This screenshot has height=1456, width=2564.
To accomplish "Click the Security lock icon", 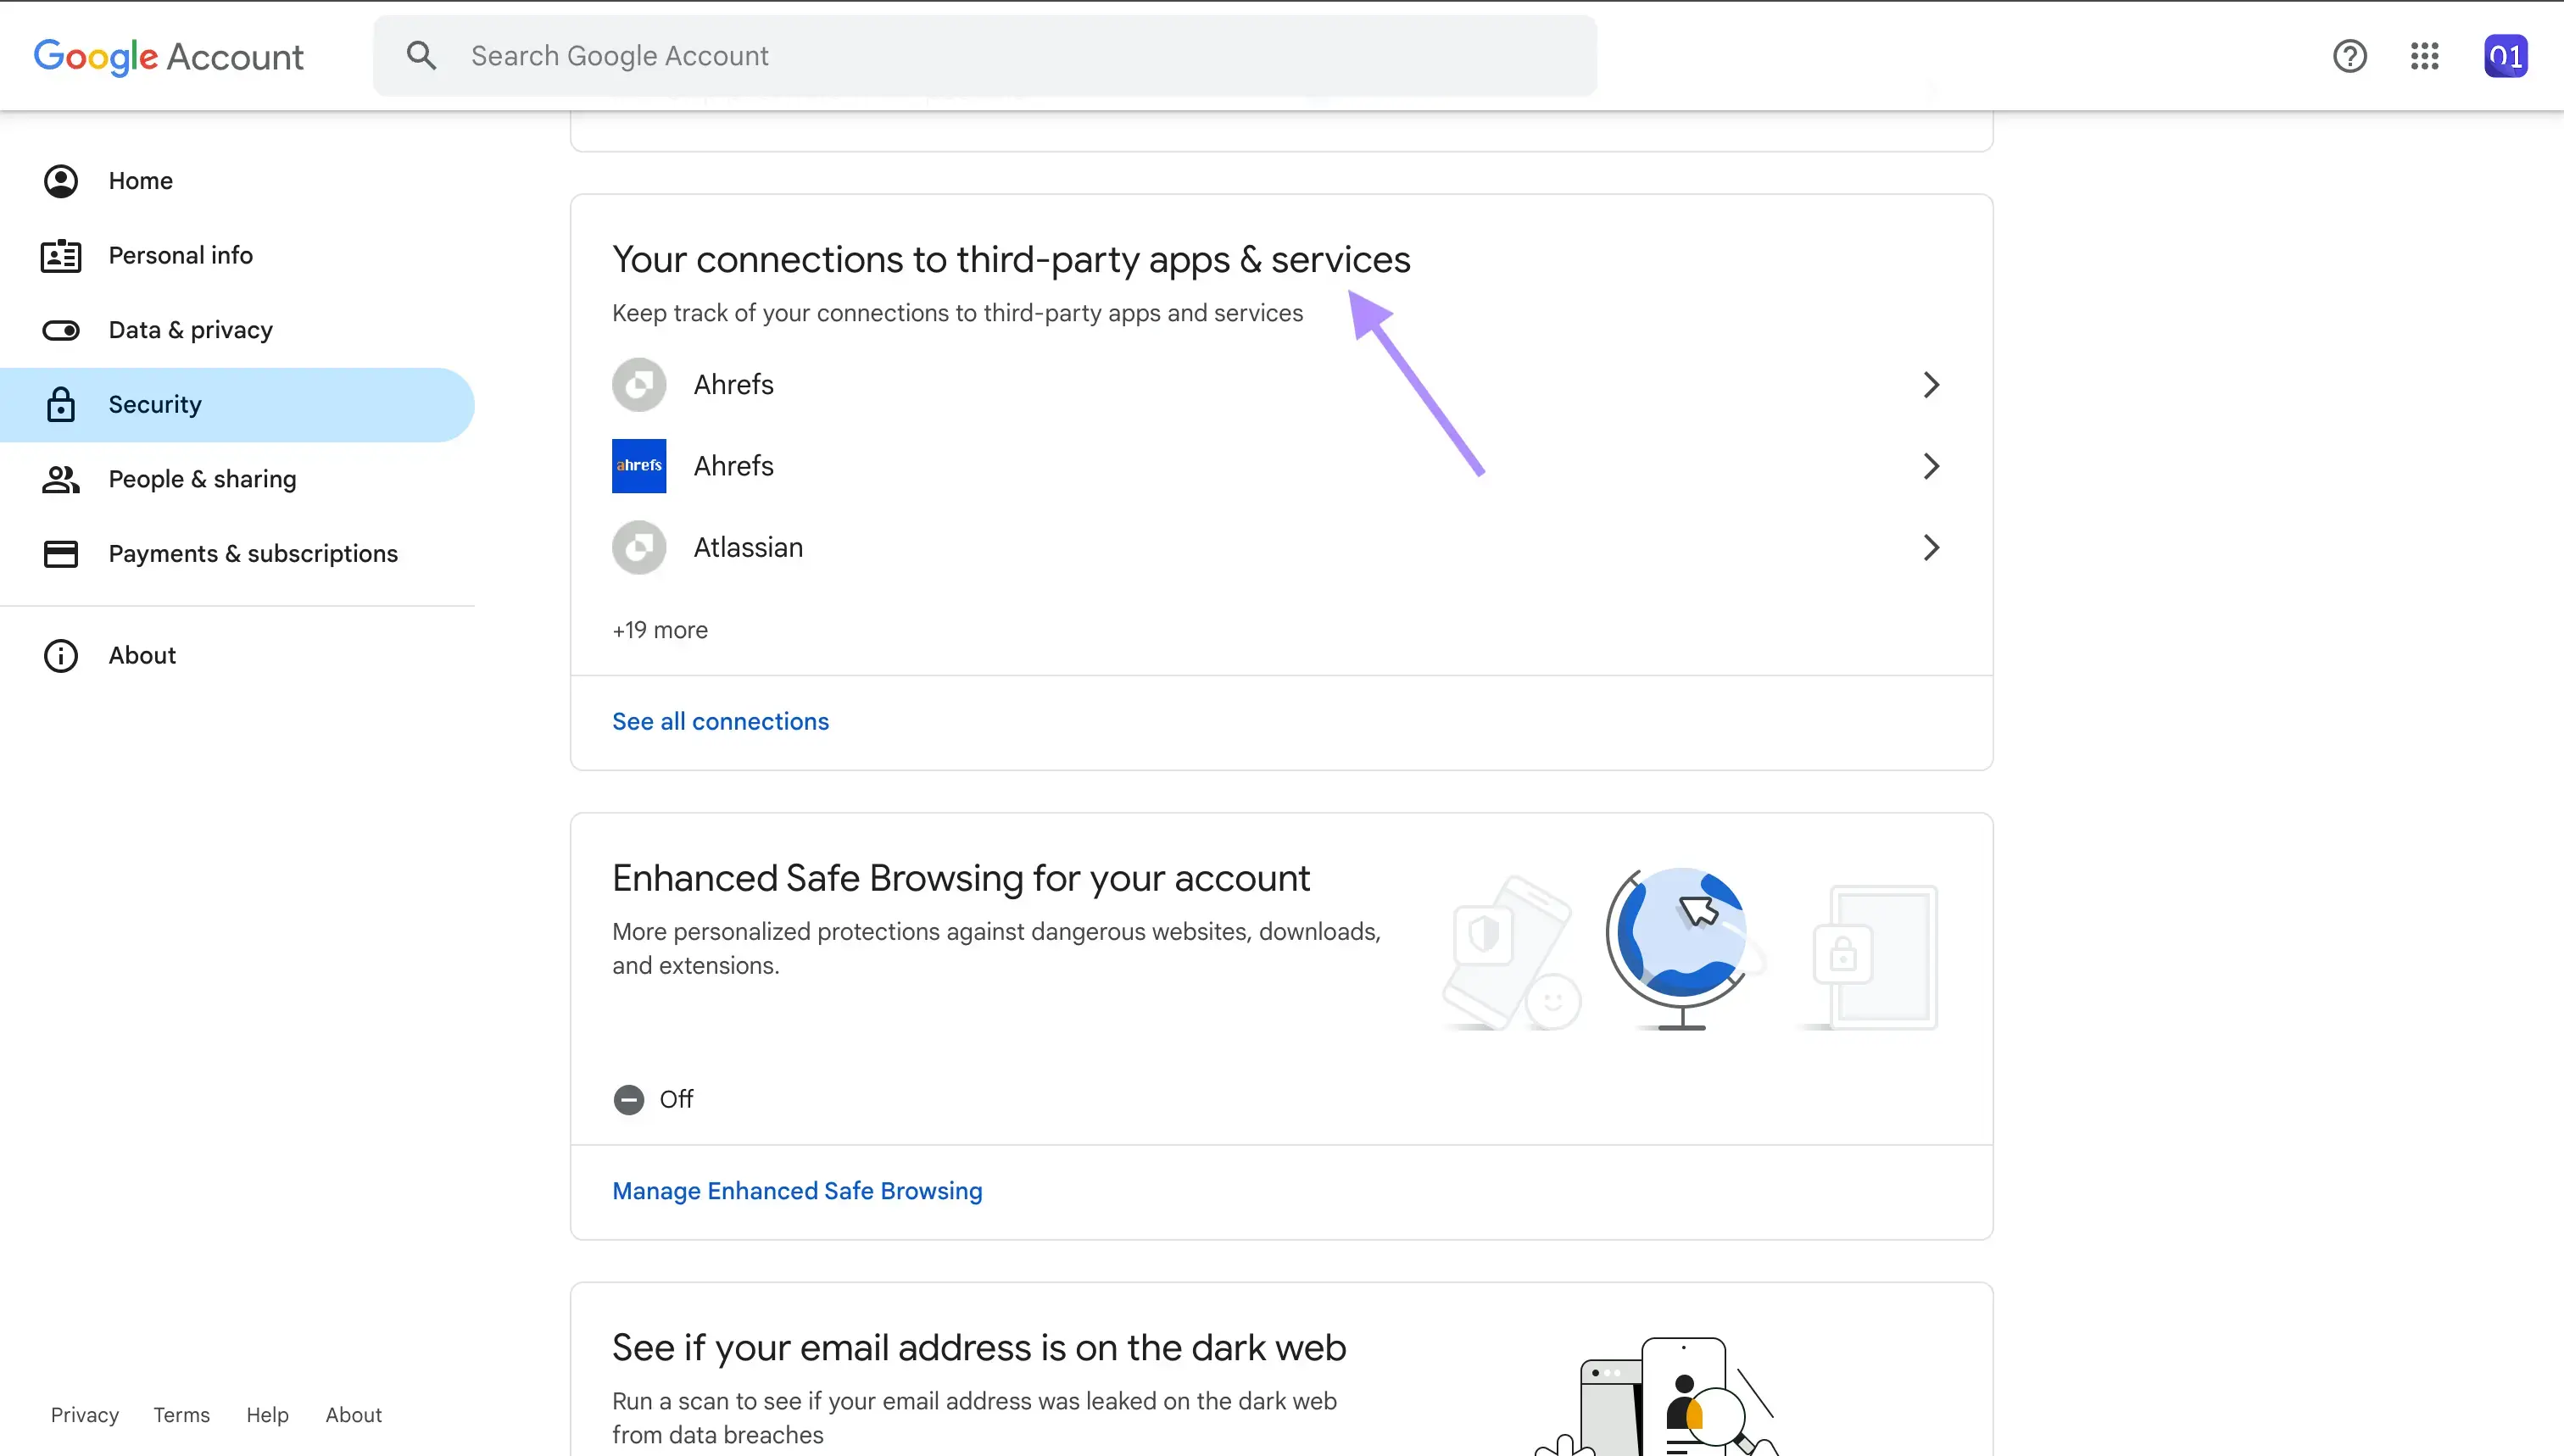I will click(60, 403).
